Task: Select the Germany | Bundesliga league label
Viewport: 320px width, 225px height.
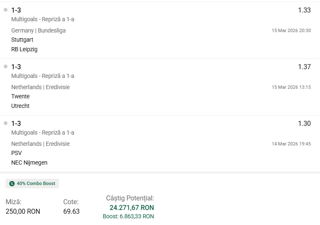Action: pyautogui.click(x=38, y=30)
